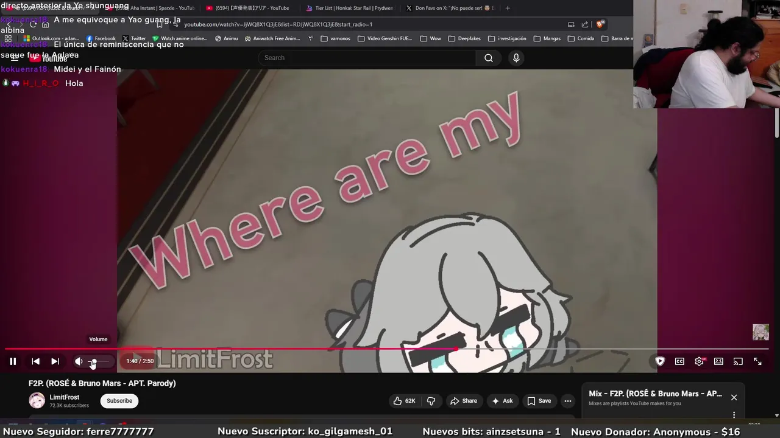
Task: Toggle closed captions (CC)
Action: tap(679, 361)
